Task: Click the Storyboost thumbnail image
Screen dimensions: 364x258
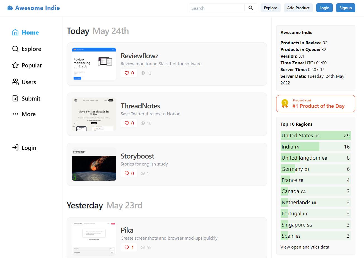Action: tap(94, 164)
